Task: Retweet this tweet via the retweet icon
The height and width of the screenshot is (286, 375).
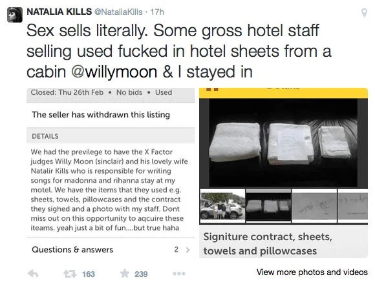Action: pos(70,274)
